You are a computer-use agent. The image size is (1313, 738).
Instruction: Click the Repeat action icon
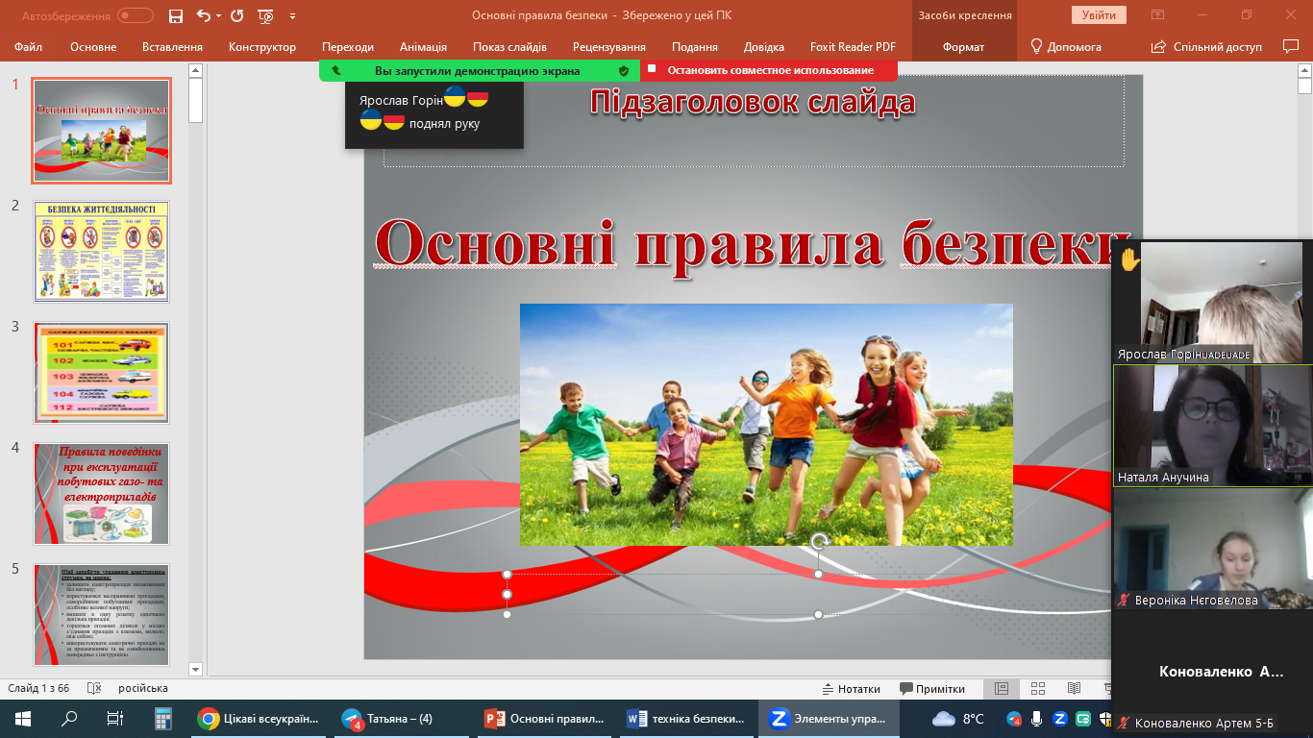(x=237, y=15)
